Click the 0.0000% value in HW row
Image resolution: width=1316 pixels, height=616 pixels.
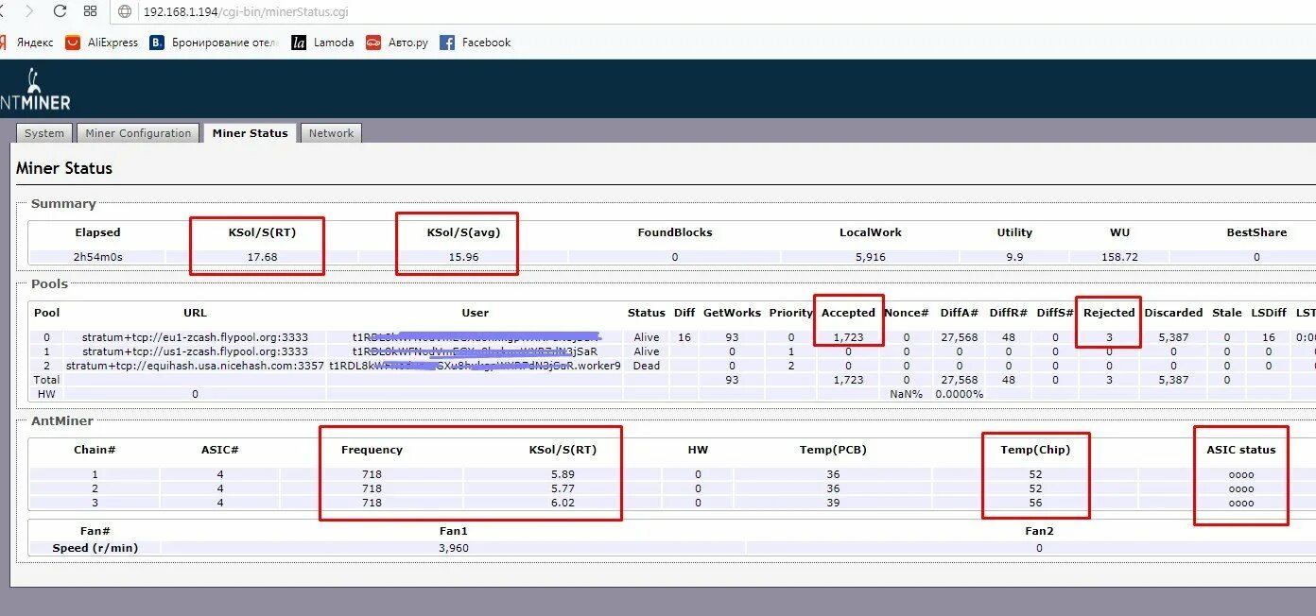[960, 394]
